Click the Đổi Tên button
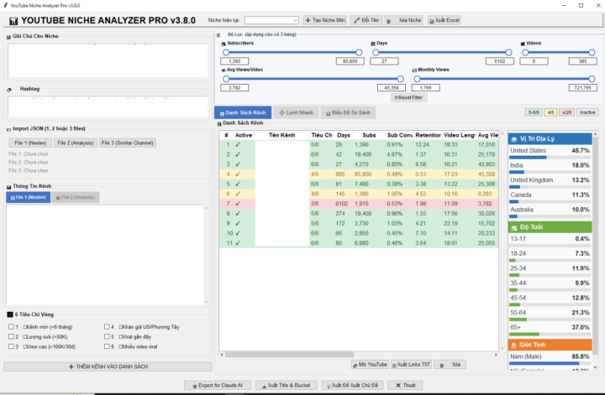This screenshot has height=395, width=605. tap(366, 20)
